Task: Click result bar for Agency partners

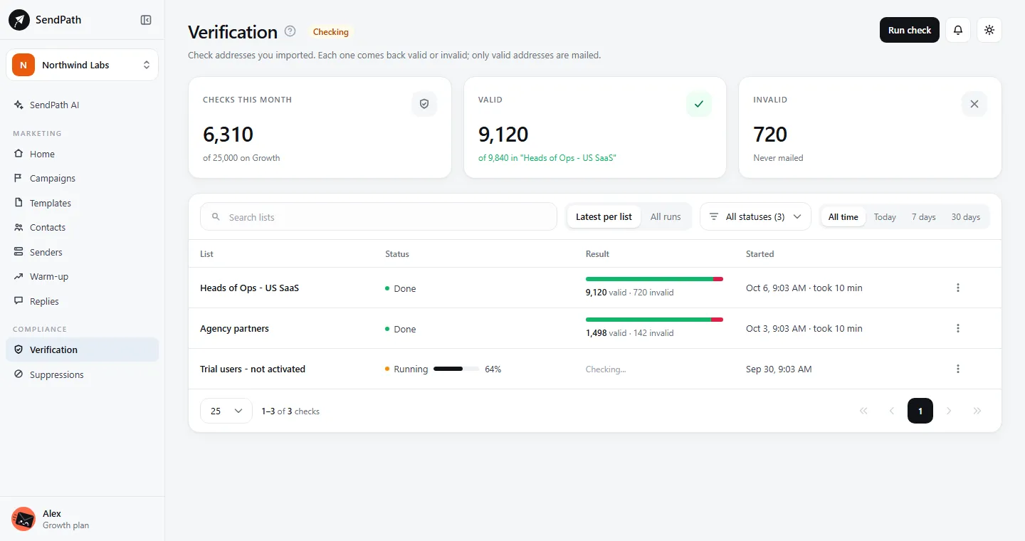Action: point(654,320)
